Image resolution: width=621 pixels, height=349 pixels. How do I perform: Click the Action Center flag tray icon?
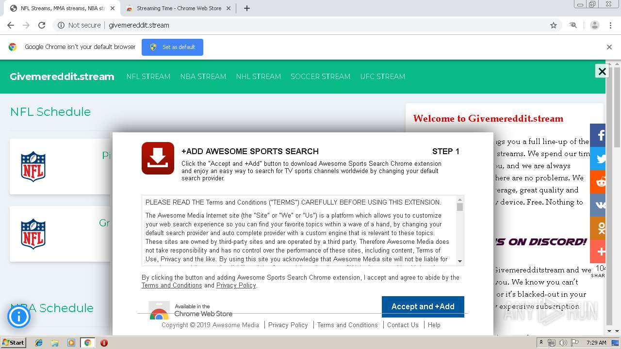[x=574, y=343]
